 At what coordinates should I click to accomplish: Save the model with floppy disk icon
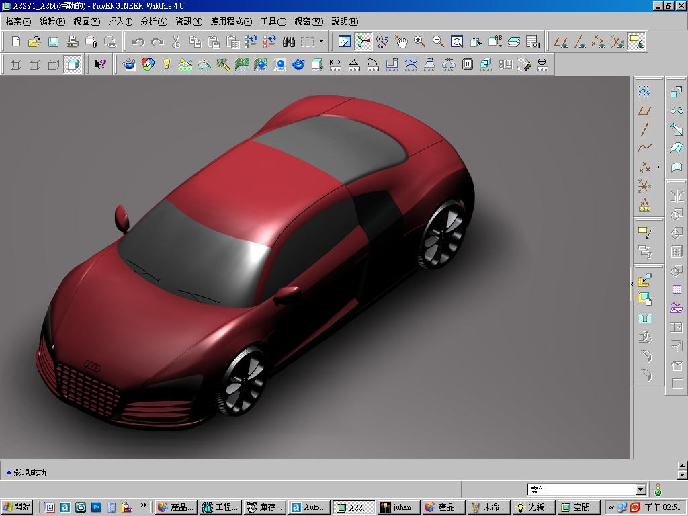pos(53,42)
